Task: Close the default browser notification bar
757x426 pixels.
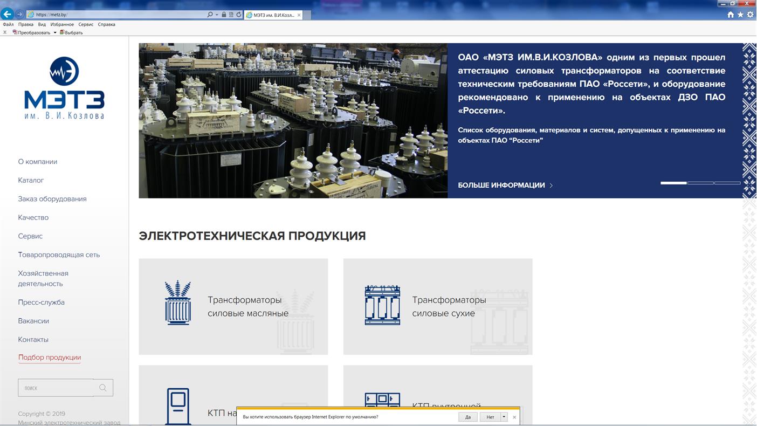Action: click(514, 417)
